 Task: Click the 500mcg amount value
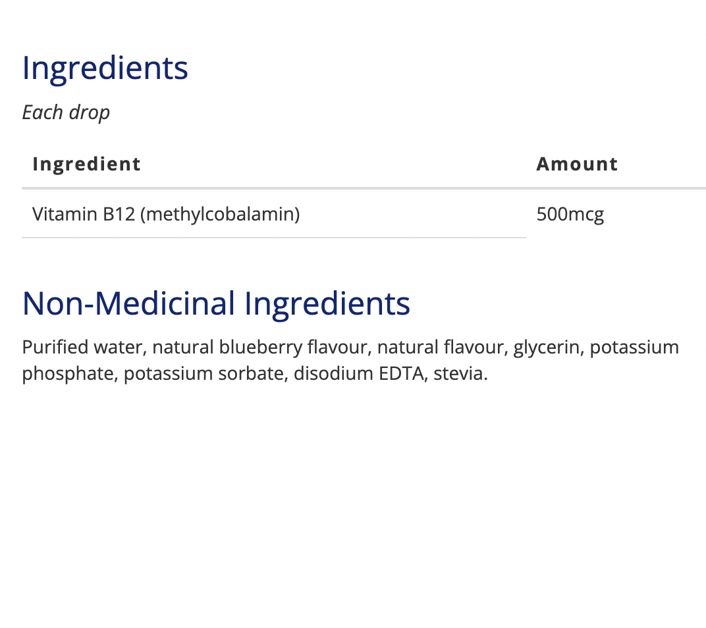coord(570,215)
